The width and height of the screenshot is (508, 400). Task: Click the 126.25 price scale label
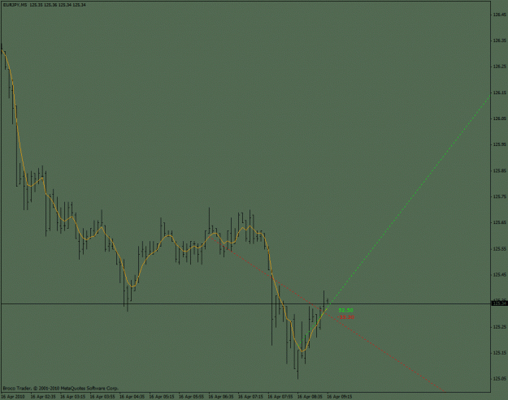pyautogui.click(x=499, y=67)
